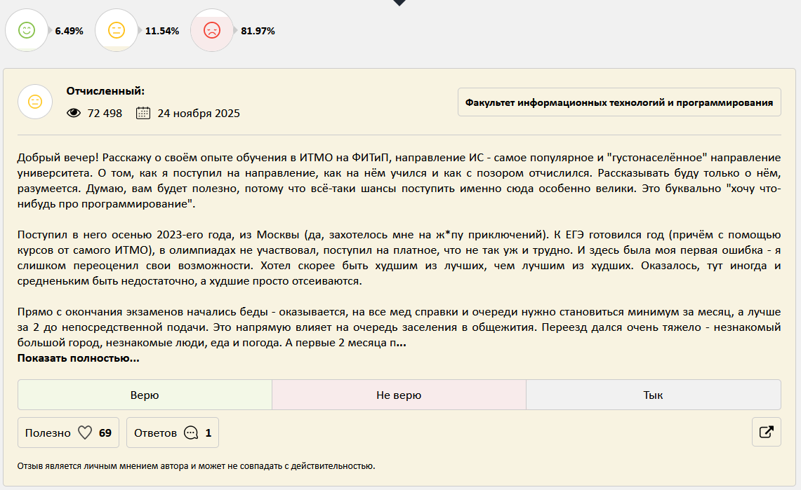This screenshot has width=801, height=490.
Task: Click the speech bubble icon on Ответов
Action: [x=190, y=433]
